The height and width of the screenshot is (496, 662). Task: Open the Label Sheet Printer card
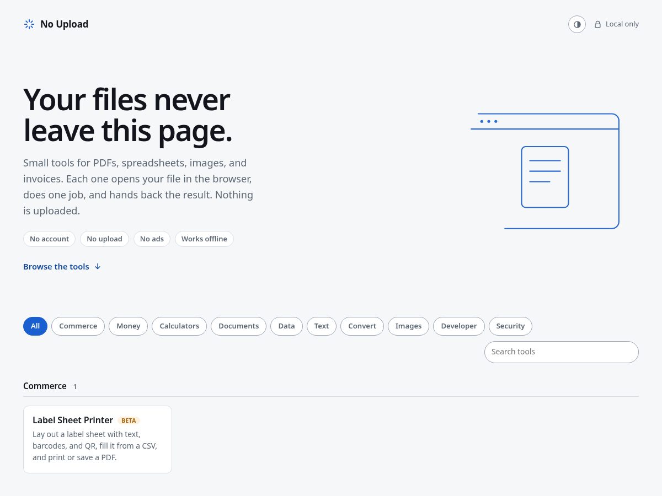pos(98,439)
